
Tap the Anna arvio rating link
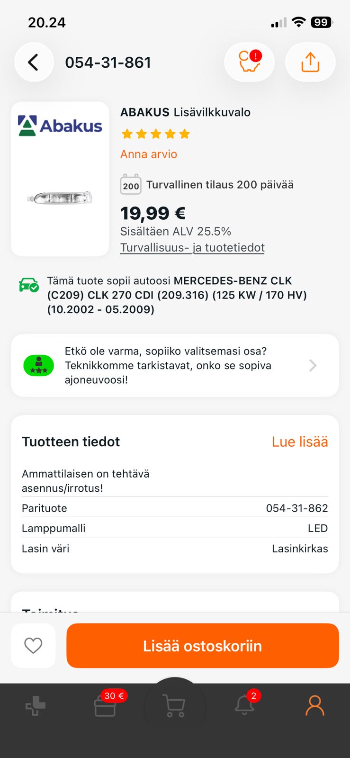click(149, 154)
